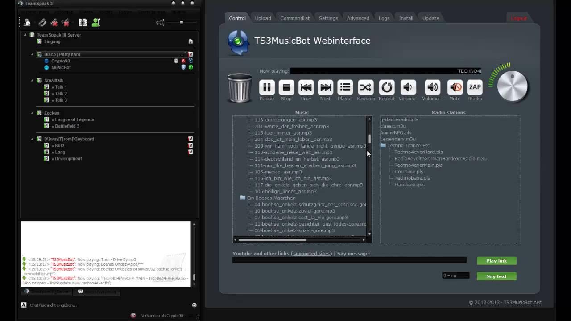Click the Say text button
Viewport: 571px width, 321px height.
point(497,276)
